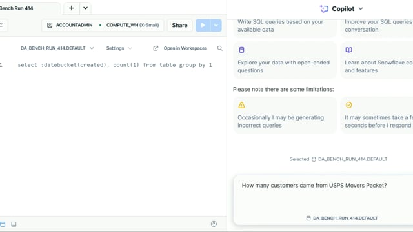The width and height of the screenshot is (413, 232).
Task: Click the Share button
Action: pos(179,25)
